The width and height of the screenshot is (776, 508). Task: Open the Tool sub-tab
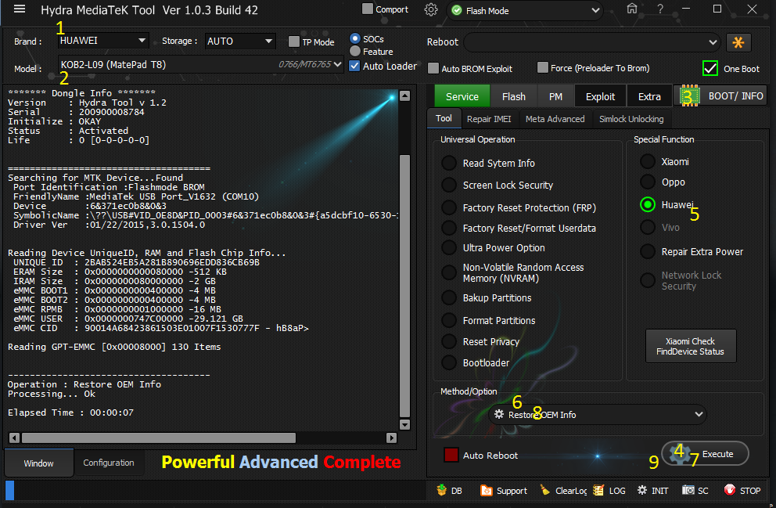tap(444, 118)
